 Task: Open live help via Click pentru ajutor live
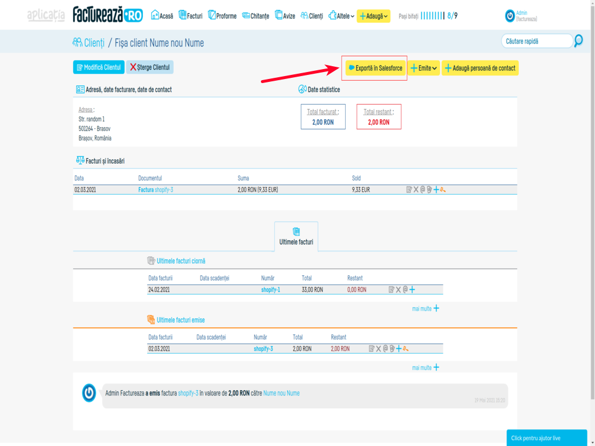546,440
